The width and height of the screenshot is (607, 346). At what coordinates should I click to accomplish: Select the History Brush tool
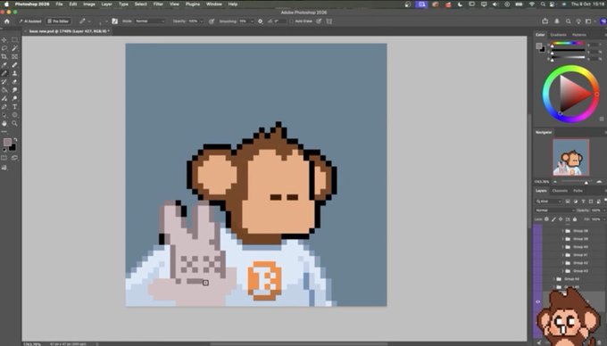4,81
